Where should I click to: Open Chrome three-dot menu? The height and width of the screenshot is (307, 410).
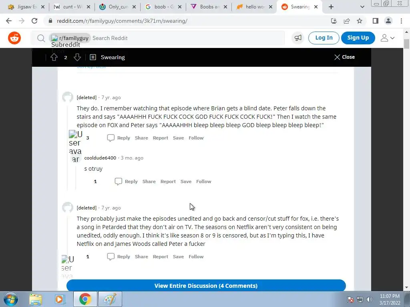[x=401, y=21]
